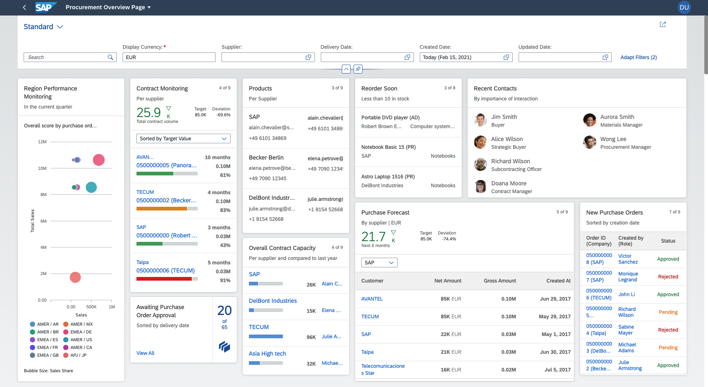The width and height of the screenshot is (708, 387).
Task: Click TECUM contract orange progress bar
Action: click(162, 209)
